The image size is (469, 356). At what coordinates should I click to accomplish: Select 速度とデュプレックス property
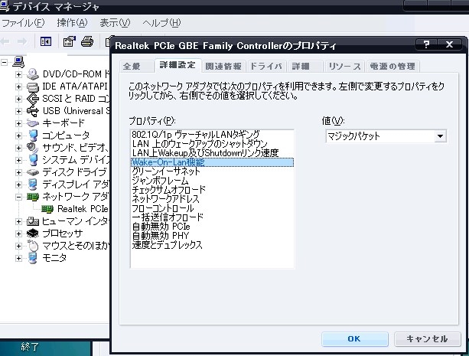212,245
